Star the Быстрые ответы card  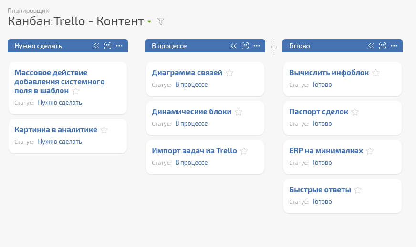(x=358, y=190)
